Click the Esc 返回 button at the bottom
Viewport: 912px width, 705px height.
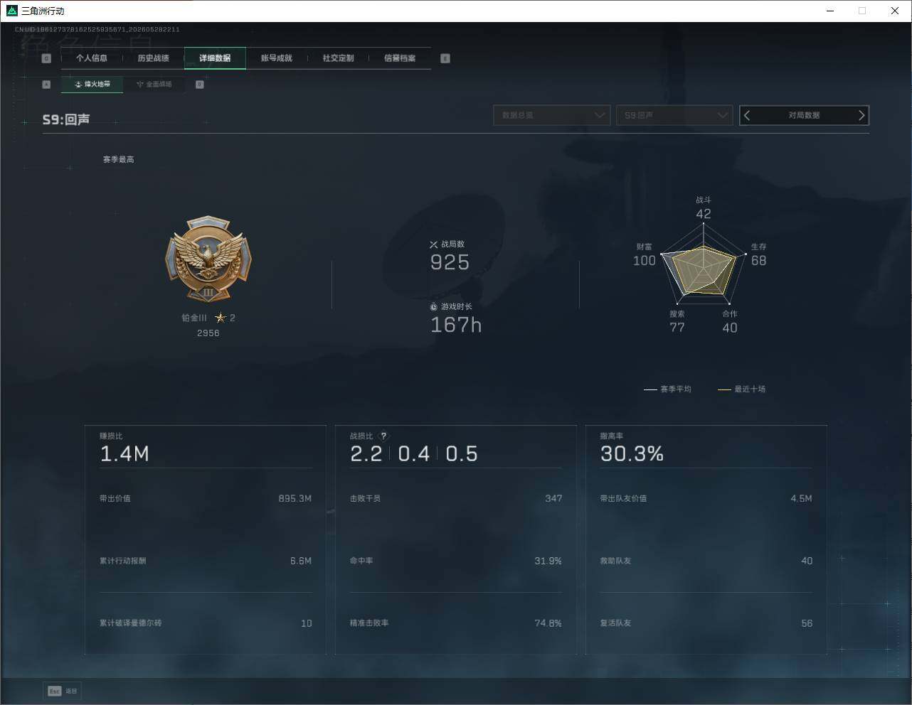click(63, 691)
